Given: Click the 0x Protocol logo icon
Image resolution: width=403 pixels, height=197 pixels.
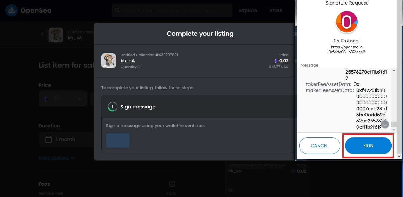Looking at the screenshot, I should (x=347, y=22).
